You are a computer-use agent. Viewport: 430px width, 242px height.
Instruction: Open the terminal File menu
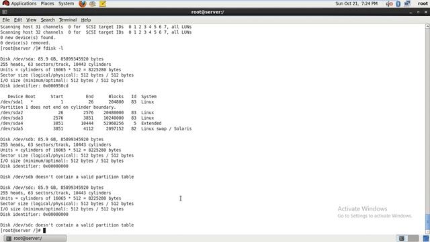coord(6,19)
